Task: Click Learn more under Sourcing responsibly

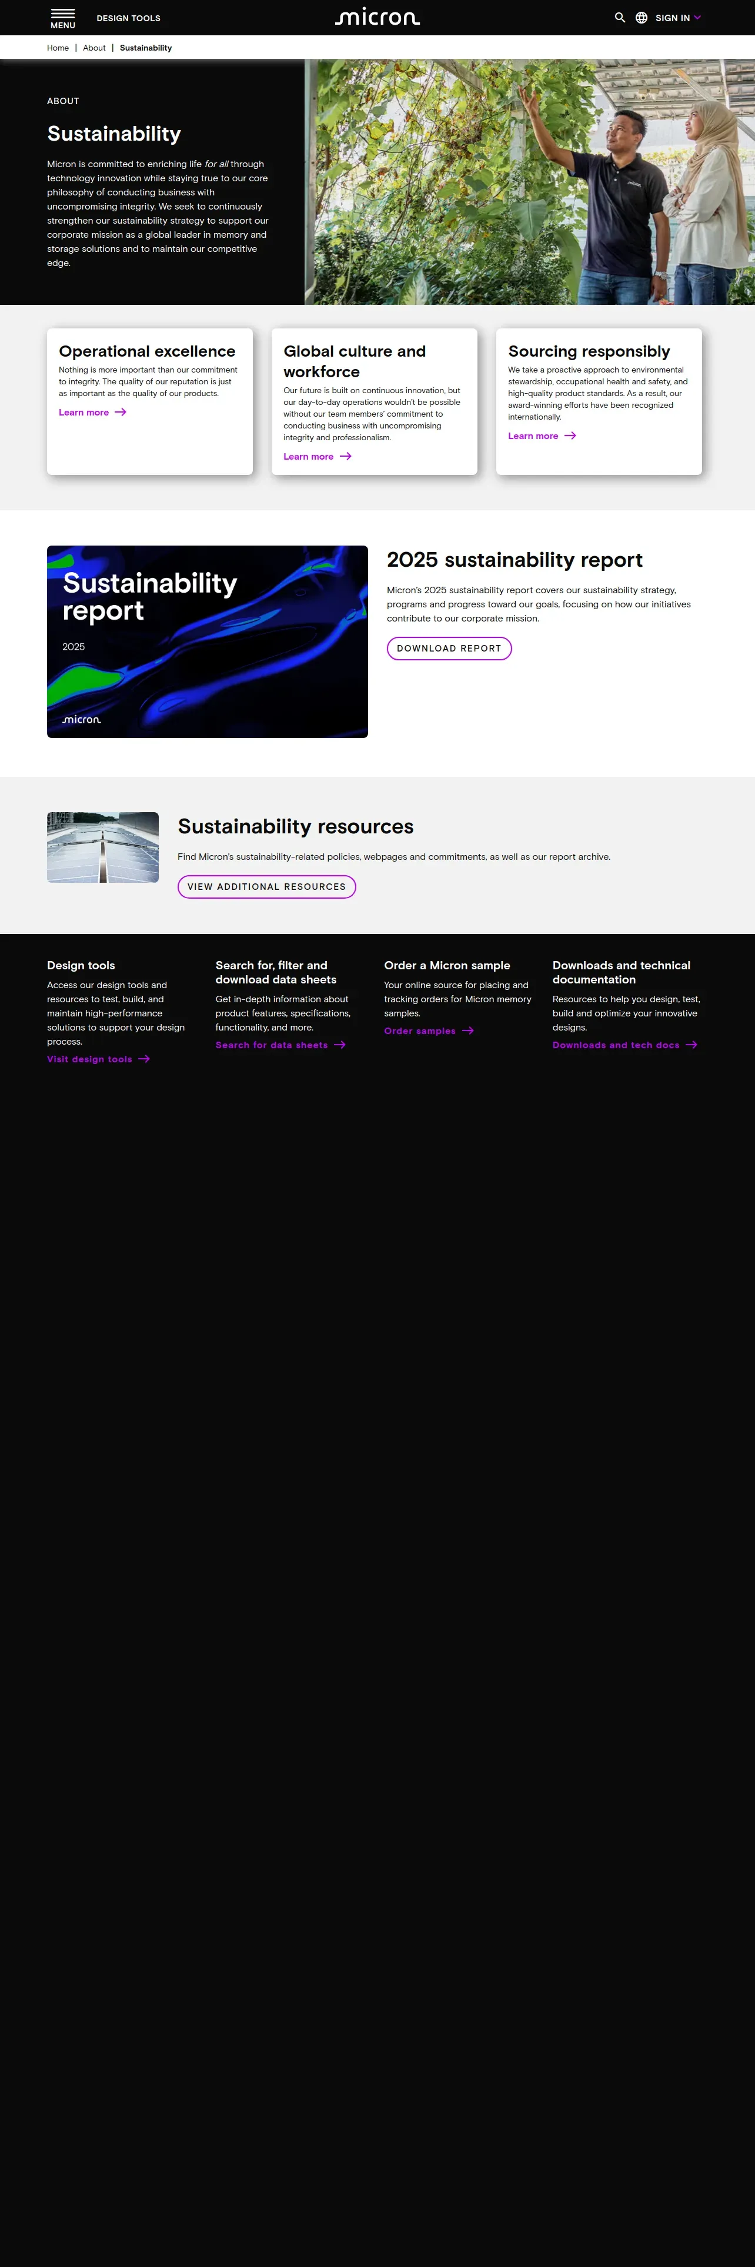Action: click(x=542, y=436)
